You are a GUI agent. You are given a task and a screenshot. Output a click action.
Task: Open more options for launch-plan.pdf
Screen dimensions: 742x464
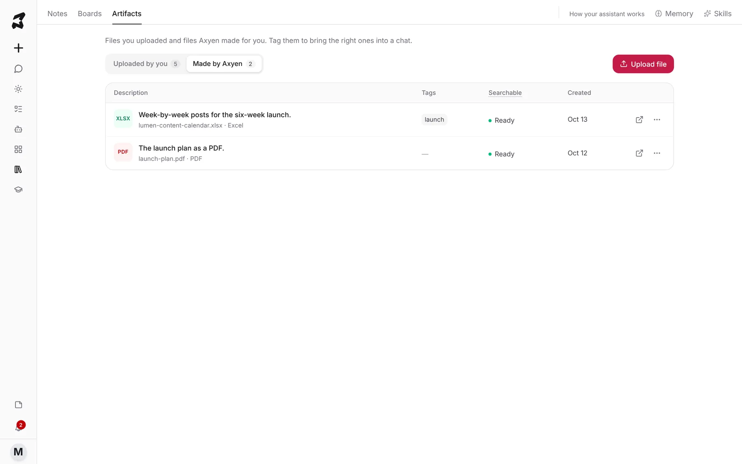657,153
